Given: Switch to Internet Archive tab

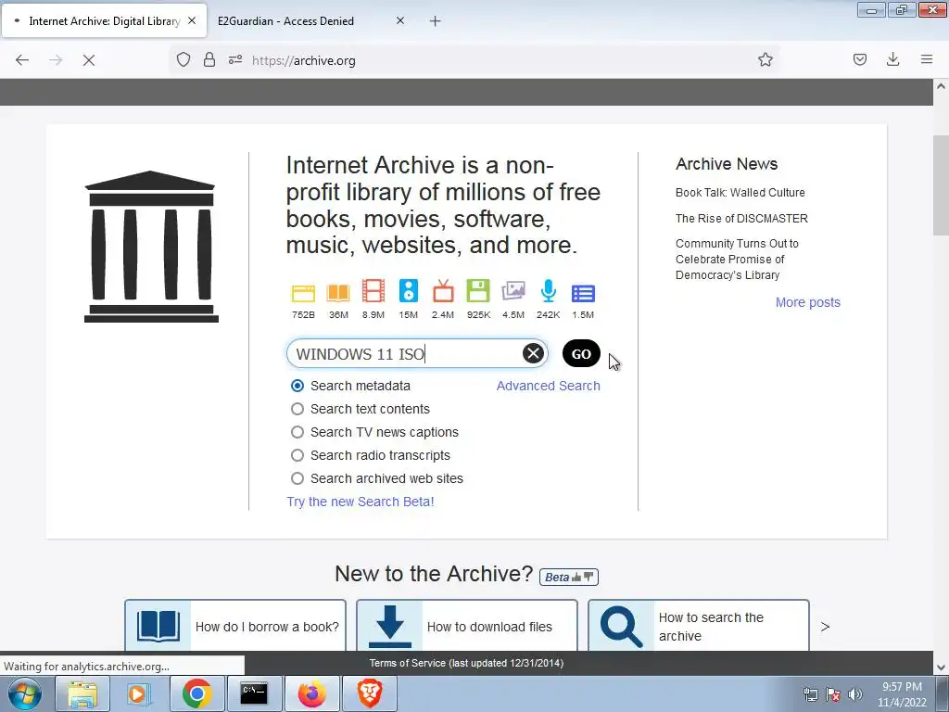Looking at the screenshot, I should [x=104, y=21].
